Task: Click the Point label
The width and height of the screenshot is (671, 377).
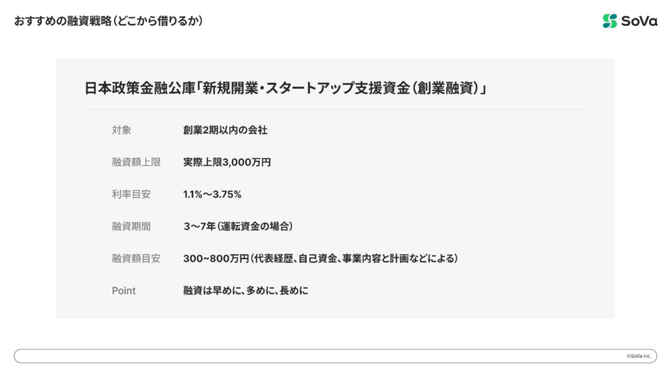Action: [x=124, y=291]
